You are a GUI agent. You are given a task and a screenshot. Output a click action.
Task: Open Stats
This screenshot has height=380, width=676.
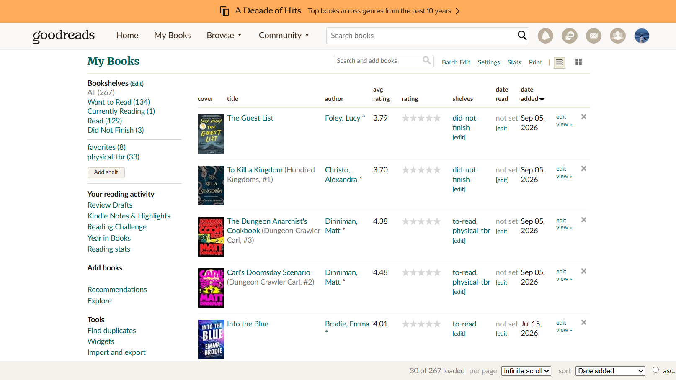tap(514, 62)
